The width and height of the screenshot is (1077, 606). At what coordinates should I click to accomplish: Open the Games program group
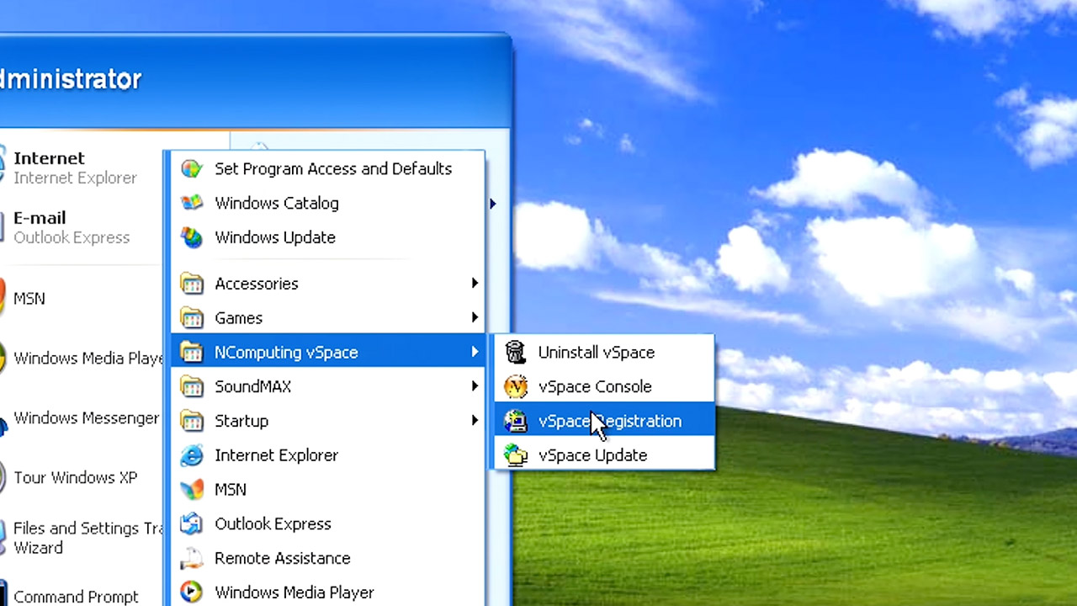(328, 318)
